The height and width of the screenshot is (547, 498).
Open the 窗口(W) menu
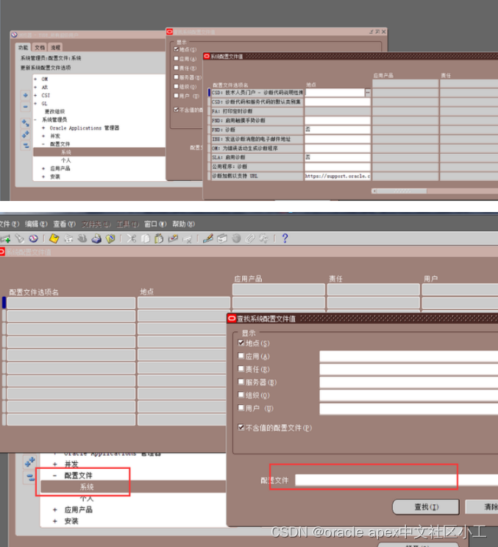pos(155,224)
